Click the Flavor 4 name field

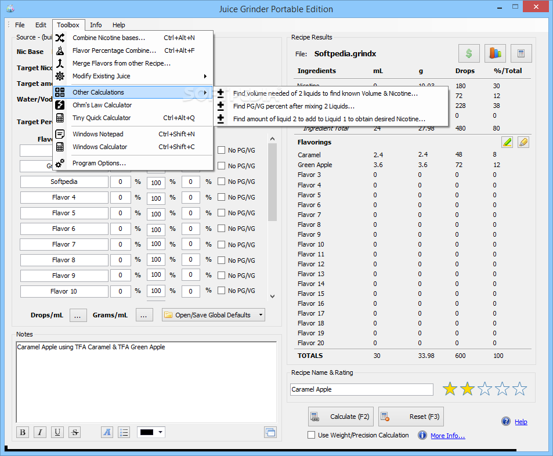point(64,197)
